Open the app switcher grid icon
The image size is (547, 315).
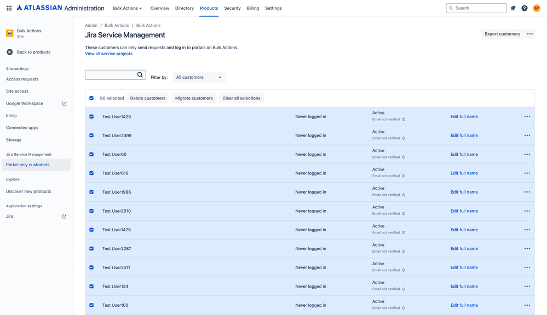point(9,8)
